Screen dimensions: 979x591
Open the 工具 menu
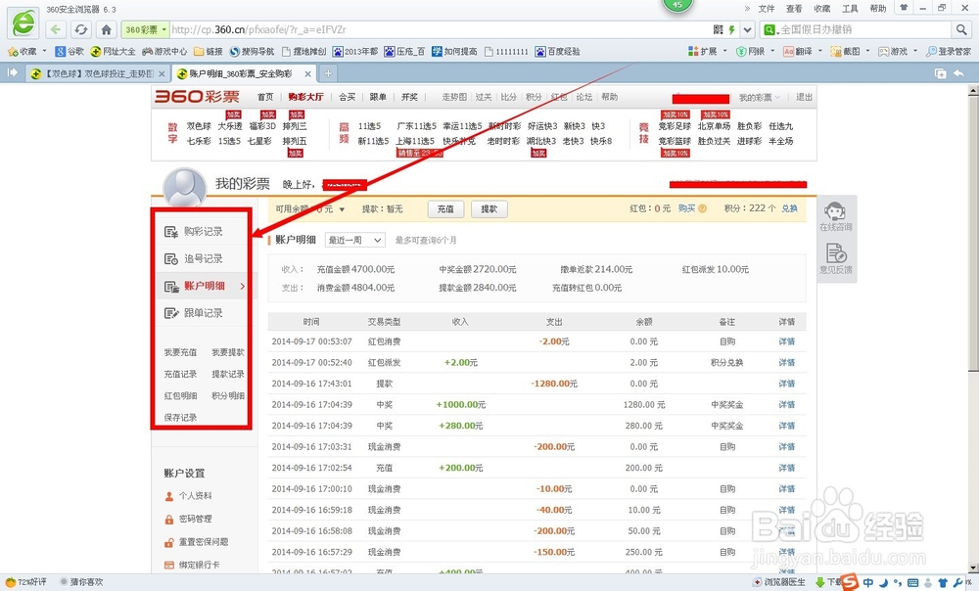(x=850, y=9)
